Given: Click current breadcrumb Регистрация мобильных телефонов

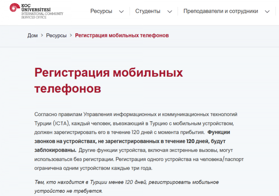Looking at the screenshot, I should tap(122, 35).
